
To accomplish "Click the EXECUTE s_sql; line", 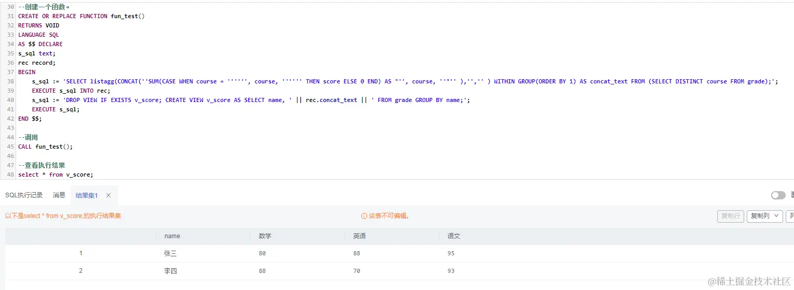I will coord(56,109).
